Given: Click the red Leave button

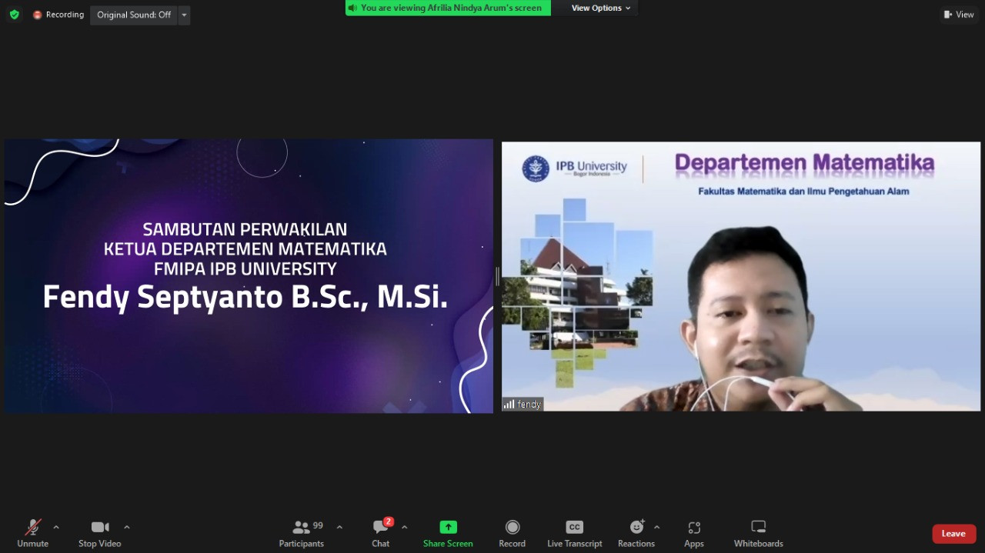Looking at the screenshot, I should [x=953, y=534].
